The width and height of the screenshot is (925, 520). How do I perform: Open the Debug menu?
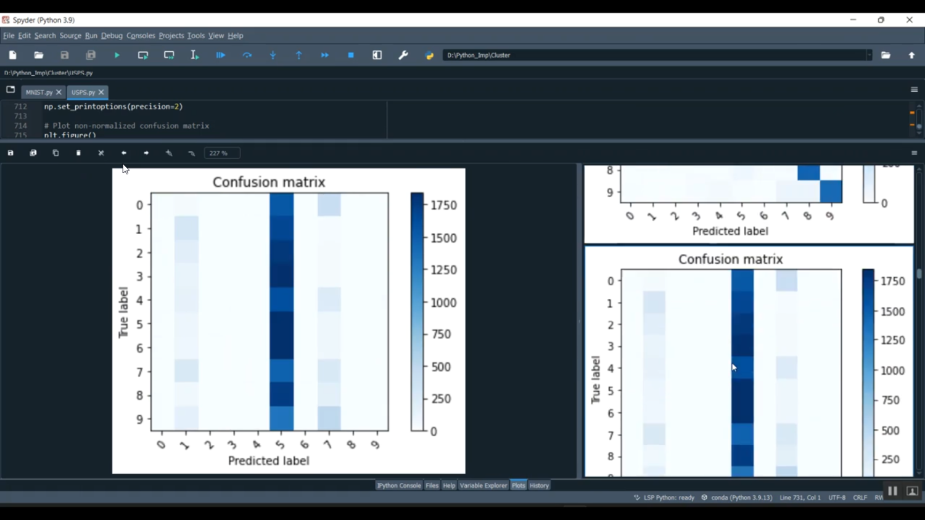coord(112,36)
